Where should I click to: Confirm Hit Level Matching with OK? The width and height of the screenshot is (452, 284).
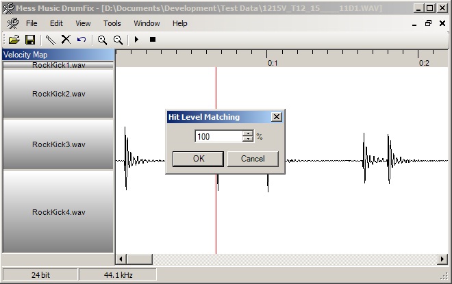(x=198, y=159)
